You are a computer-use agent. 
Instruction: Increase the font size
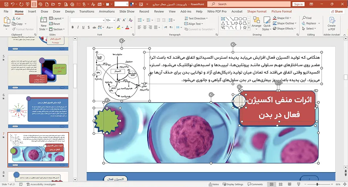(119, 20)
